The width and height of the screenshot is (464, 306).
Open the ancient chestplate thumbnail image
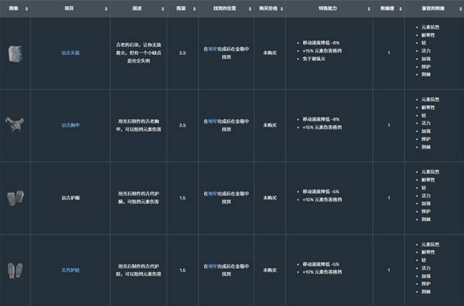(15, 124)
